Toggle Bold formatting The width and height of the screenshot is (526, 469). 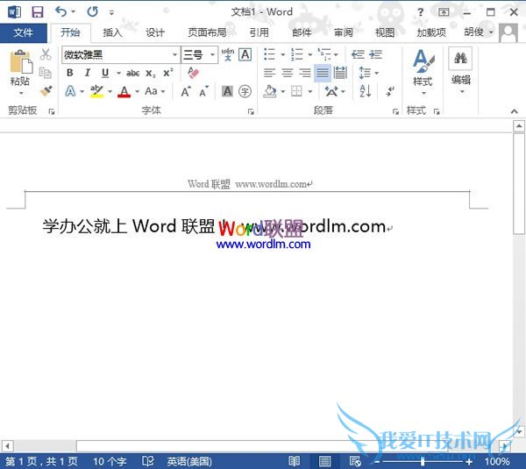[x=70, y=73]
